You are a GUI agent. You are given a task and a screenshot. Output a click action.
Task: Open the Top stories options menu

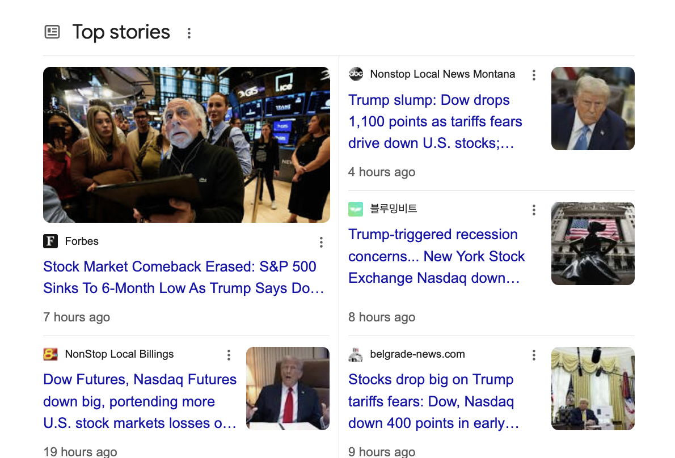tap(189, 33)
